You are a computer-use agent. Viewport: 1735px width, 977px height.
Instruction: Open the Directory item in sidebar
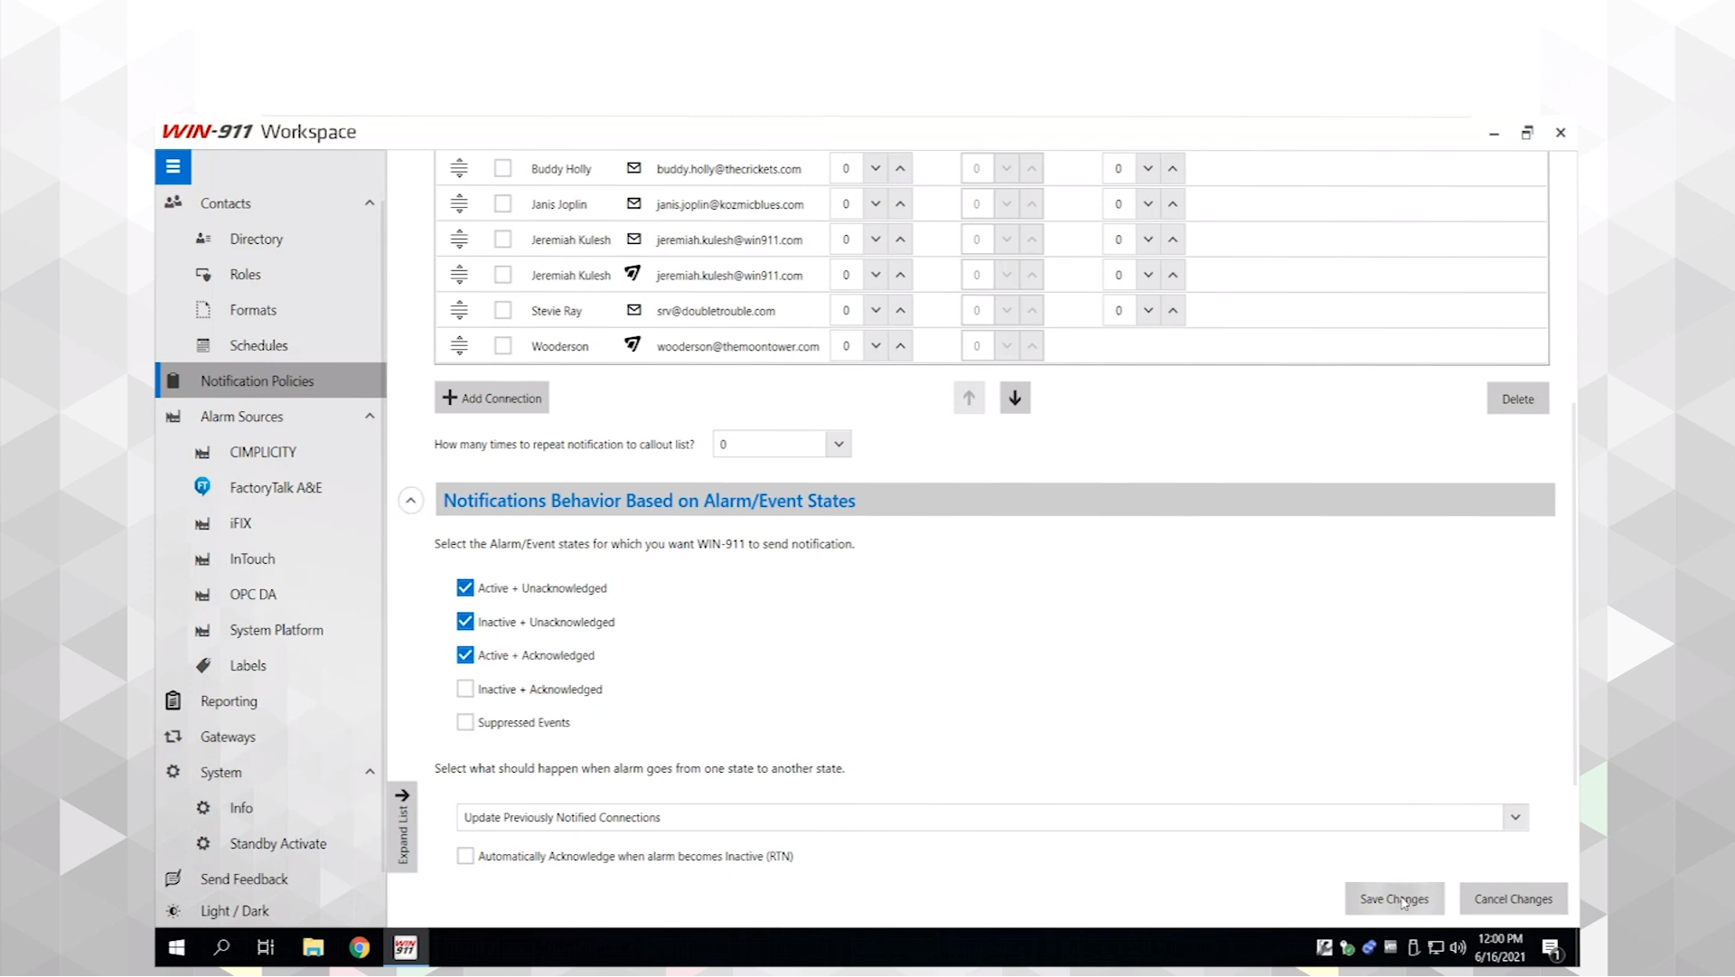click(256, 240)
